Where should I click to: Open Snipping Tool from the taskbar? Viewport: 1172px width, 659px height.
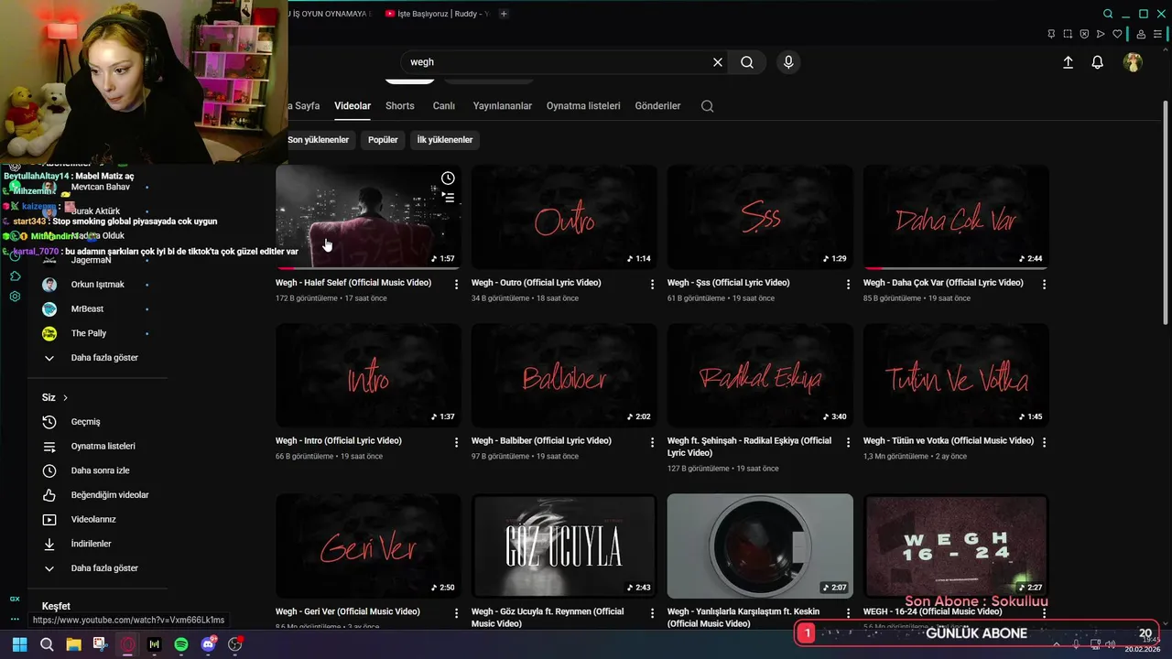coord(100,644)
